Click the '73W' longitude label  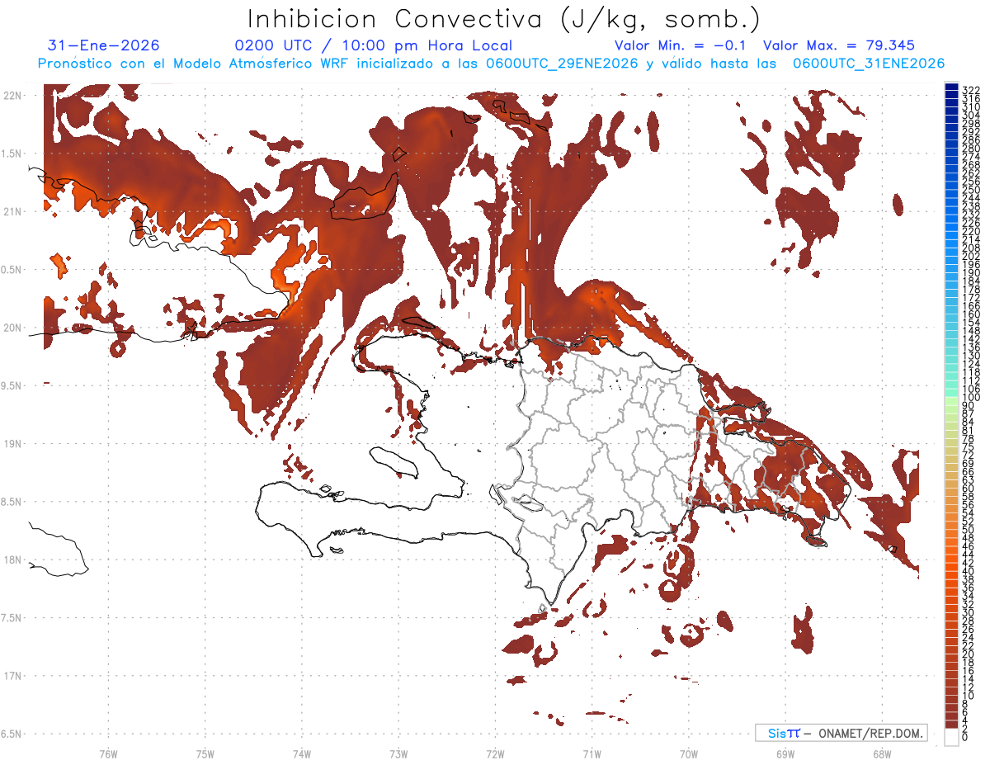(x=398, y=753)
